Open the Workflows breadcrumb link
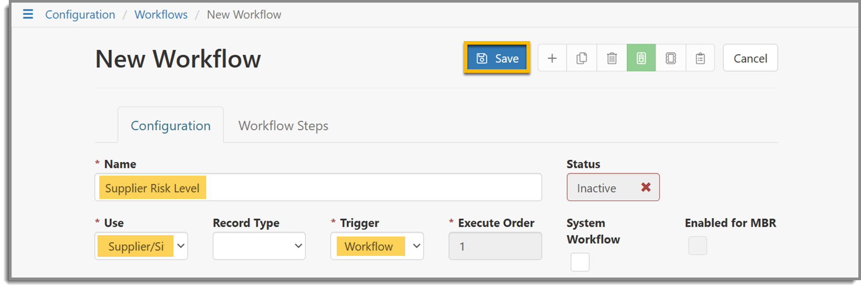This screenshot has height=289, width=861. pos(161,14)
